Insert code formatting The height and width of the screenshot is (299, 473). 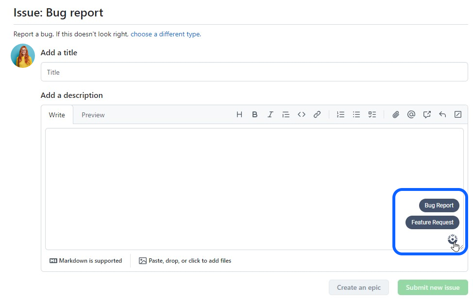(x=301, y=115)
